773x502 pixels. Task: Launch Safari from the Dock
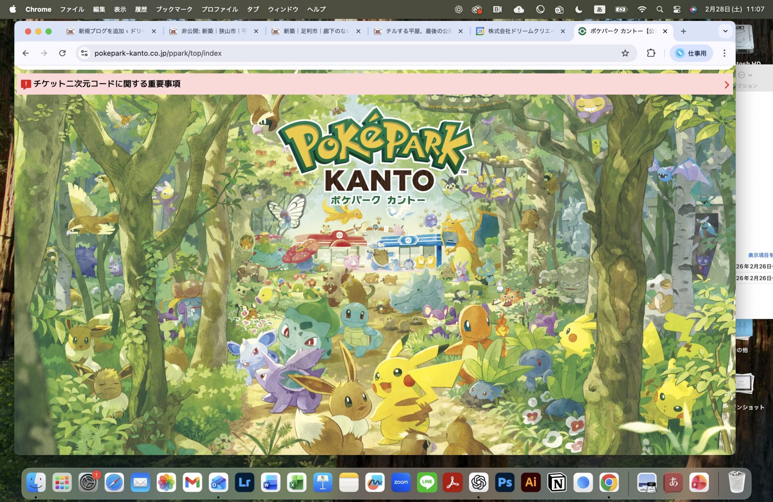point(114,482)
